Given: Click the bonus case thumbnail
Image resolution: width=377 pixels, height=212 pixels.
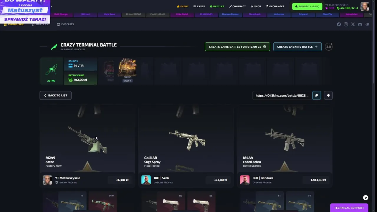Looking at the screenshot, I should [127, 69].
